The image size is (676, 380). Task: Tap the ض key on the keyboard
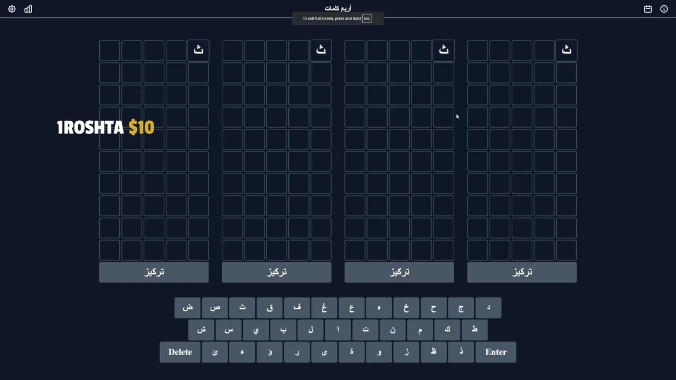click(x=187, y=308)
